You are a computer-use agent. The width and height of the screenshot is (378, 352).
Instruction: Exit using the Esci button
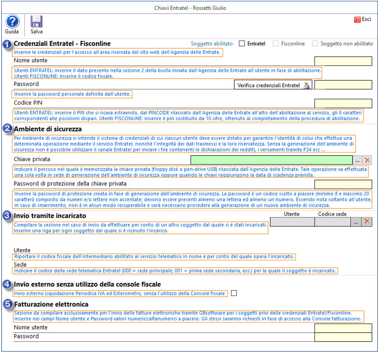pos(362,19)
